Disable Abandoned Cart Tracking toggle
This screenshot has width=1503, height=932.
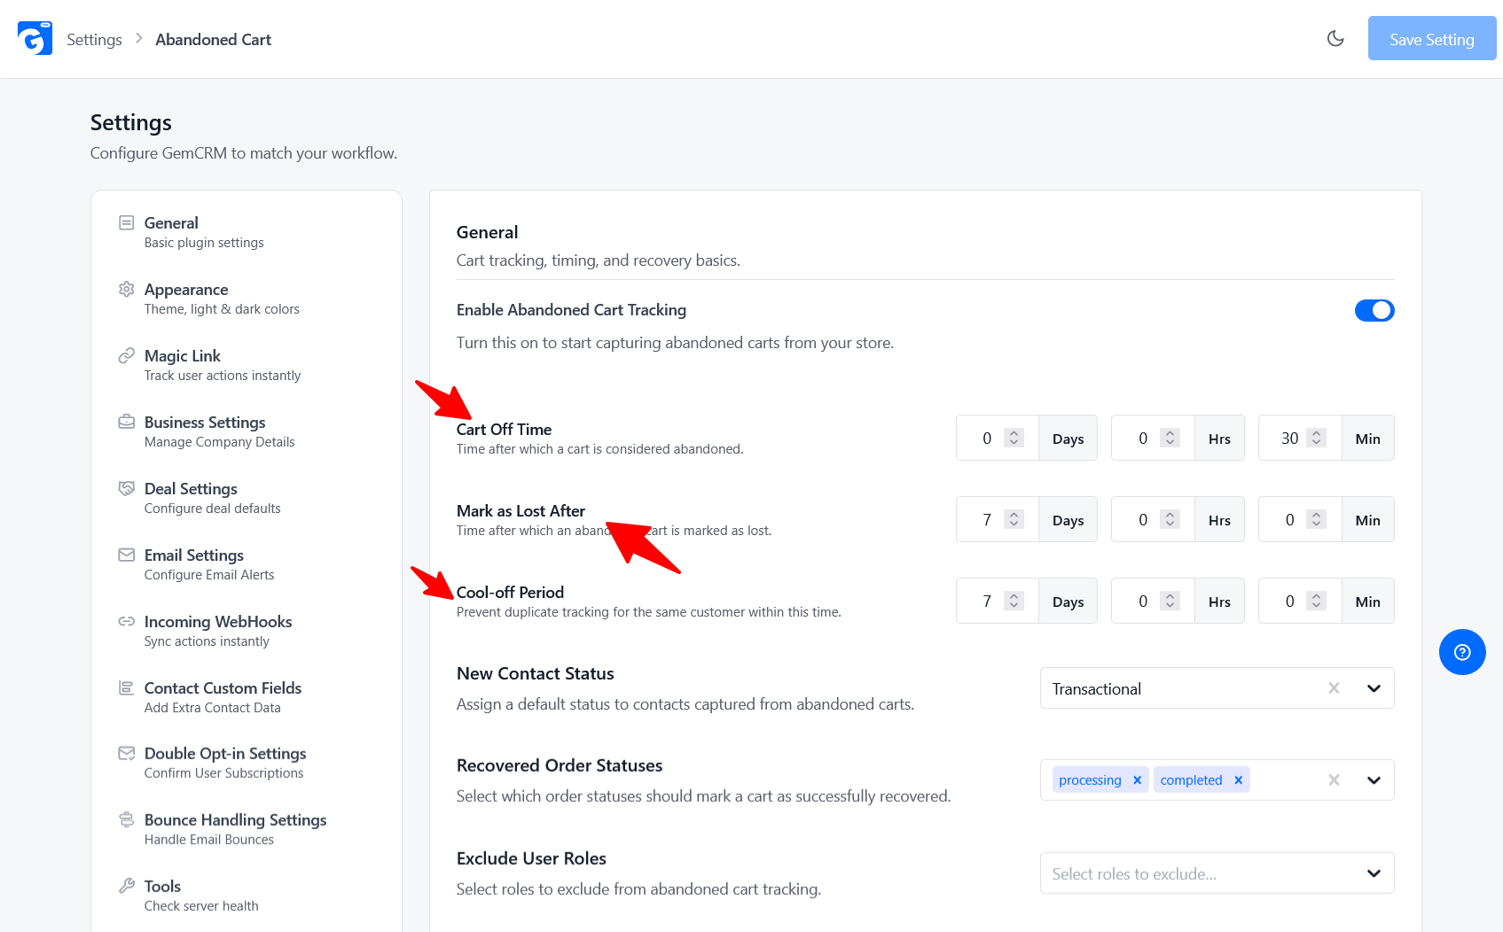click(x=1374, y=310)
